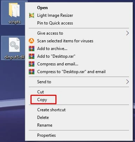Image resolution: width=135 pixels, height=142 pixels.
Task: Click the dinput8.dll file name label
Action: [14, 57]
